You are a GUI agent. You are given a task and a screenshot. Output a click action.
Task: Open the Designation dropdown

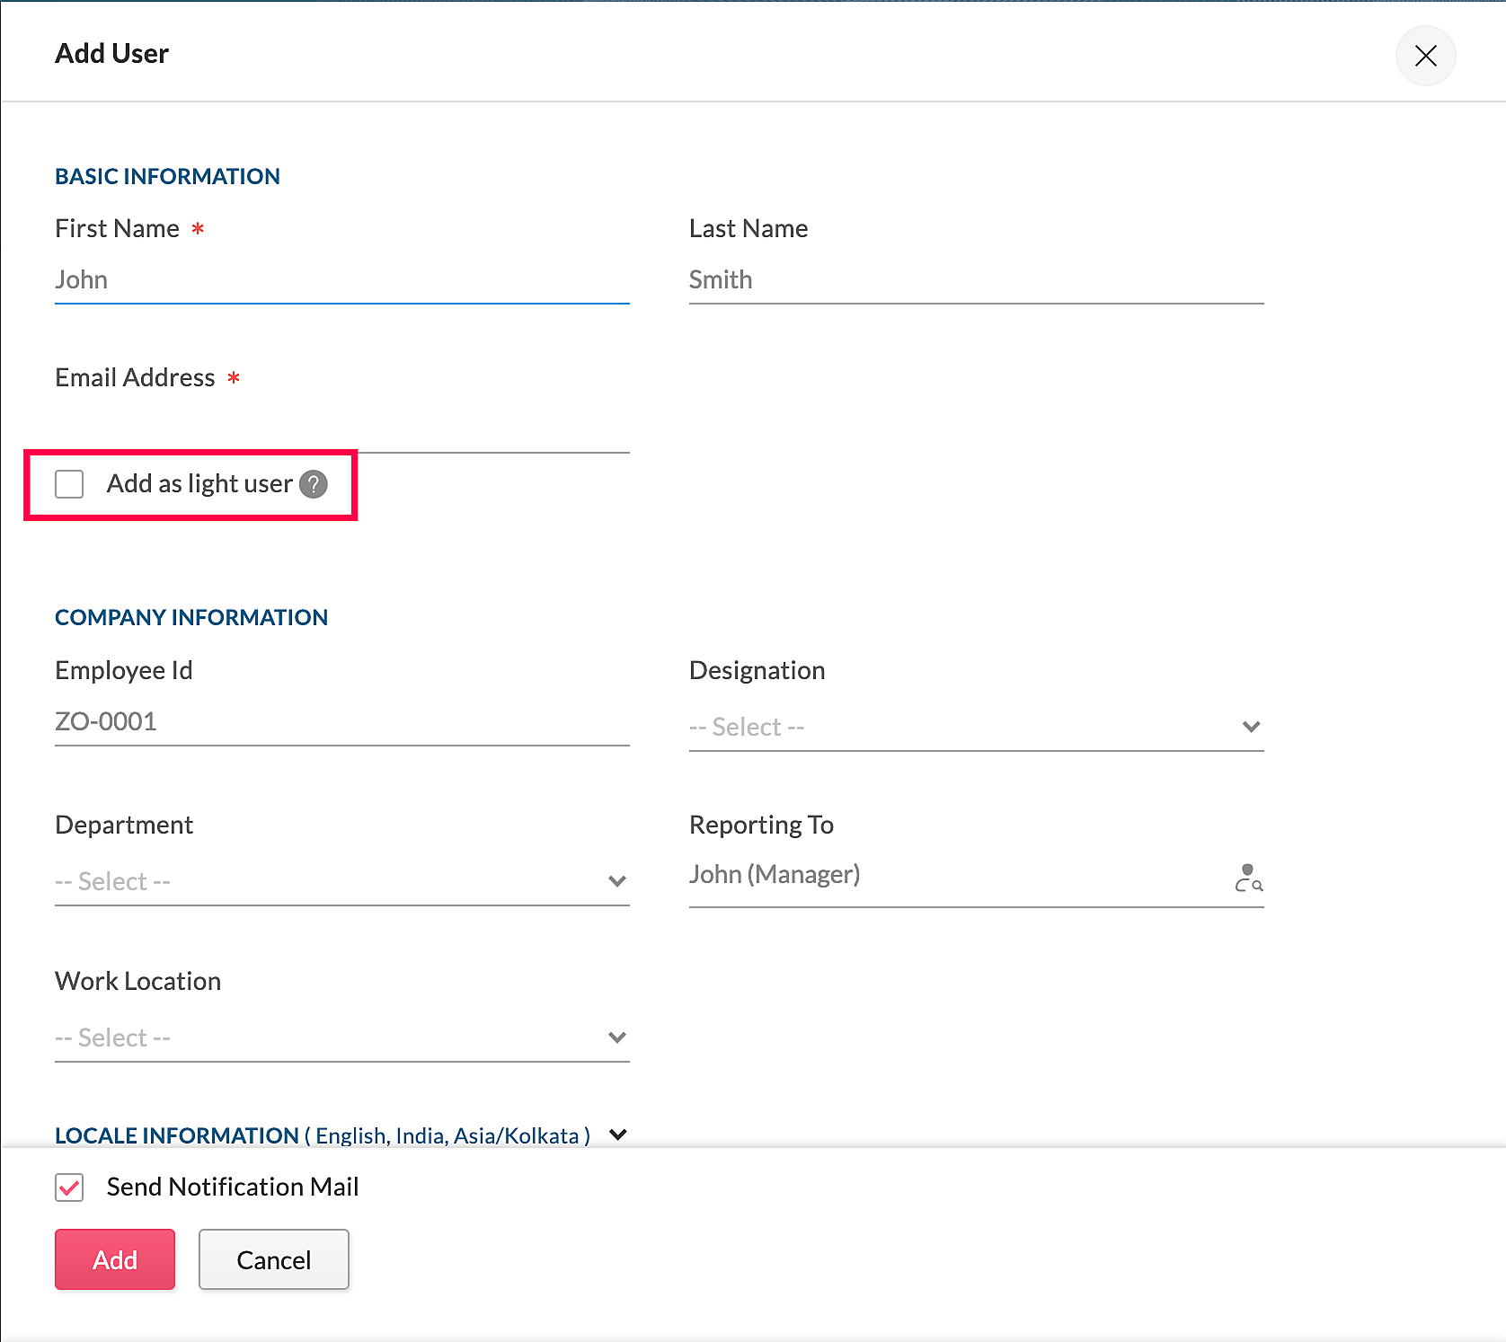(976, 727)
